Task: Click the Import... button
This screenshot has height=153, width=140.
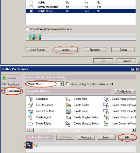Action: (x=66, y=50)
